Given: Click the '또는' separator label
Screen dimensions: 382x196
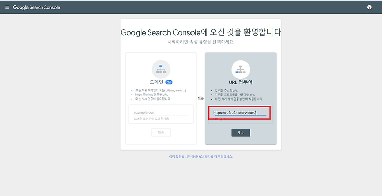Looking at the screenshot, I should tap(201, 99).
